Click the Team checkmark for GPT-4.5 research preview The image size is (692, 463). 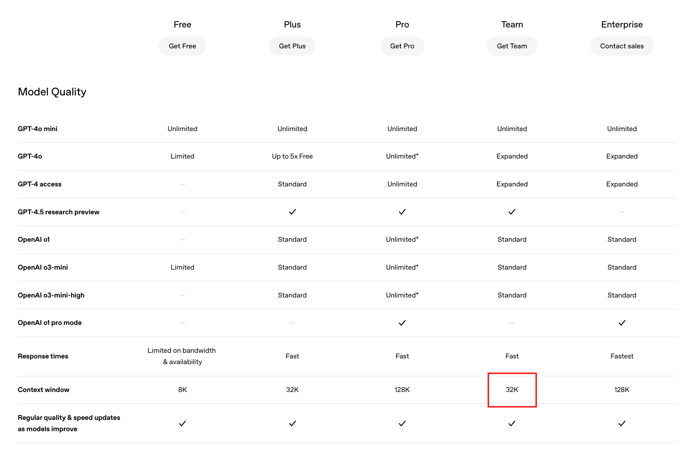pyautogui.click(x=512, y=212)
